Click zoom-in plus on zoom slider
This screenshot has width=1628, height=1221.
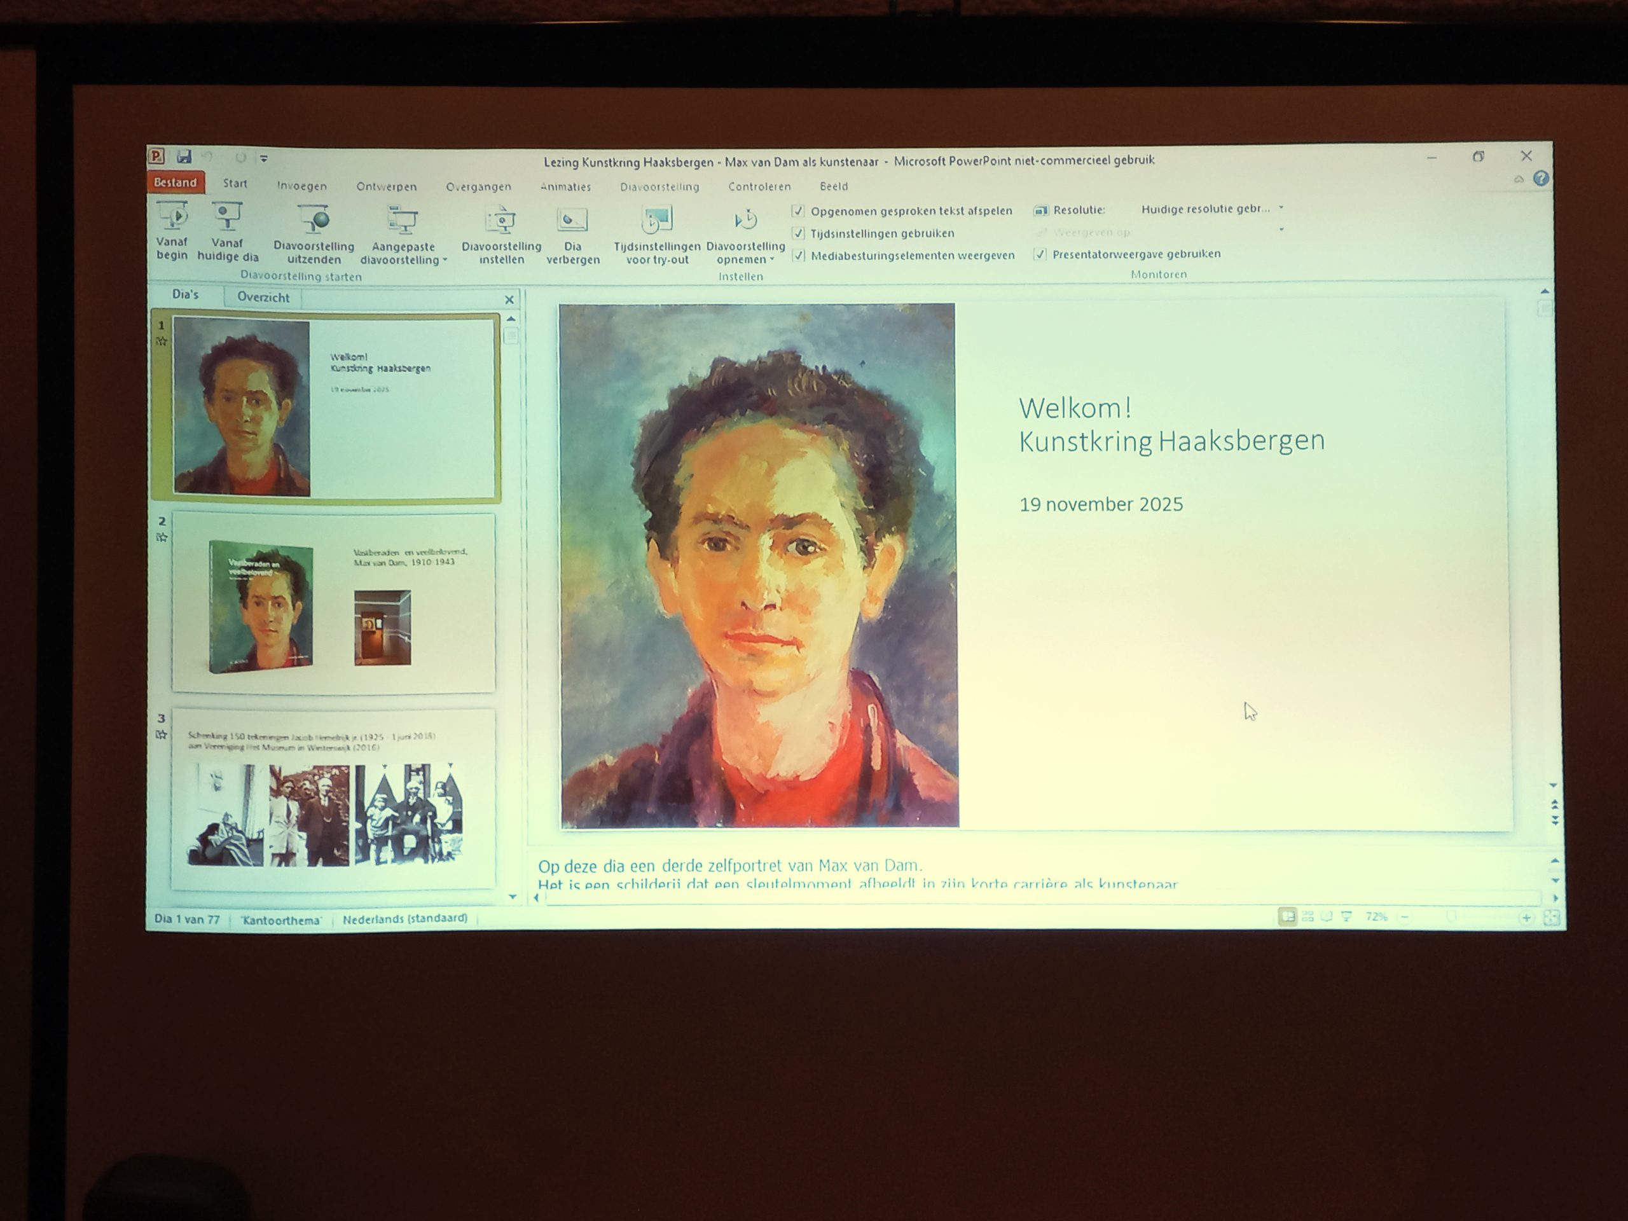(1526, 918)
